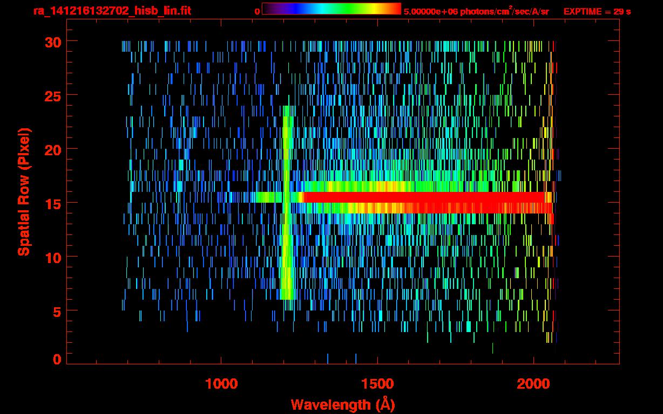Screen dimensions: 663x414
Task: Click the x-axis tick label 1000
Action: pyautogui.click(x=221, y=384)
